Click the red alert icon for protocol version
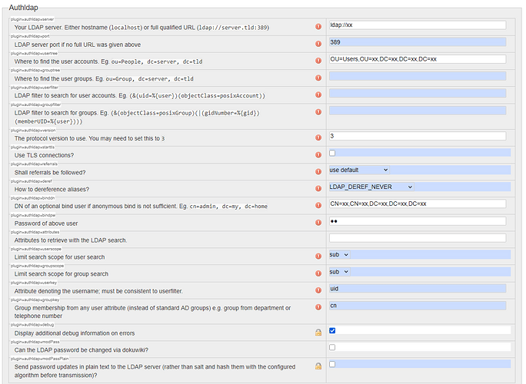This screenshot has width=526, height=384. click(318, 137)
